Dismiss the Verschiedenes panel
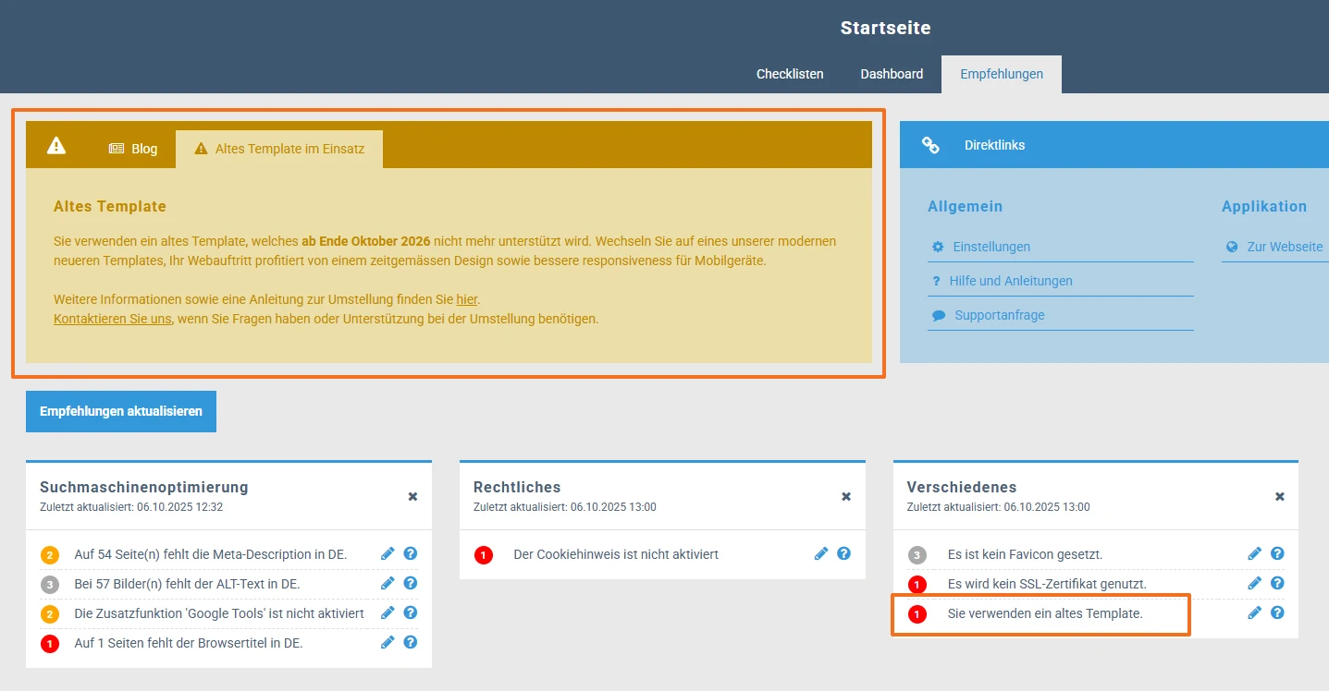Screen dimensions: 1329x691 1279,497
